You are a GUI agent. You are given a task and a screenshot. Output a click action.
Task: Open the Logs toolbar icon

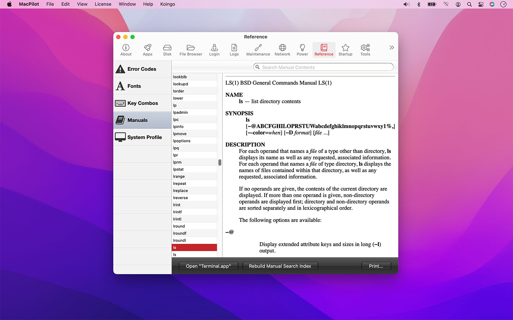pos(234,50)
